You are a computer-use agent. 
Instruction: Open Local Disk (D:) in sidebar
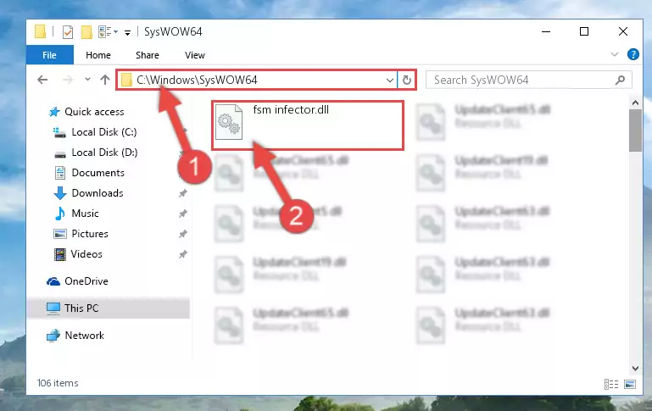[x=96, y=153]
